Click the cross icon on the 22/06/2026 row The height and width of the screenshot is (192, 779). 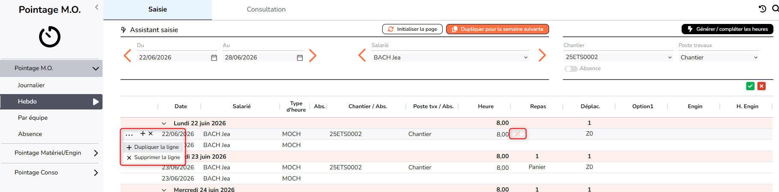coord(151,133)
